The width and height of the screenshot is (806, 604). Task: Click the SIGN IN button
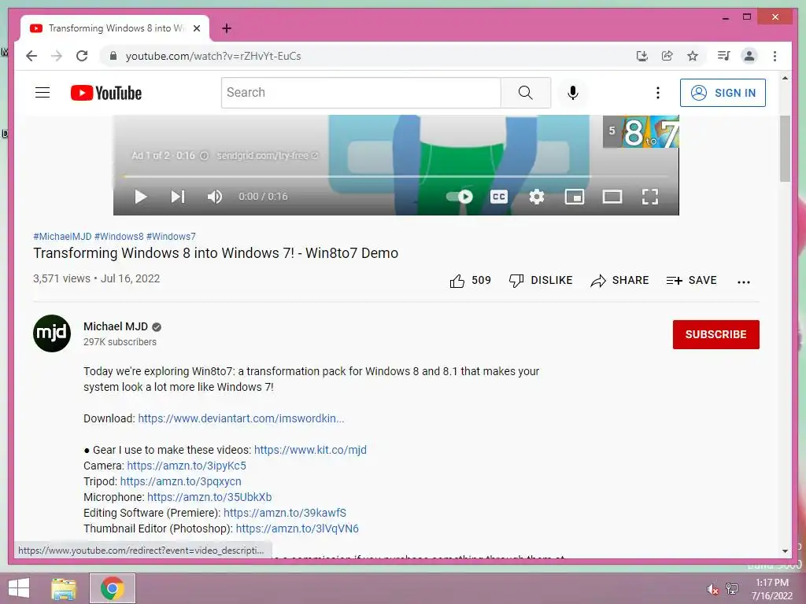723,93
